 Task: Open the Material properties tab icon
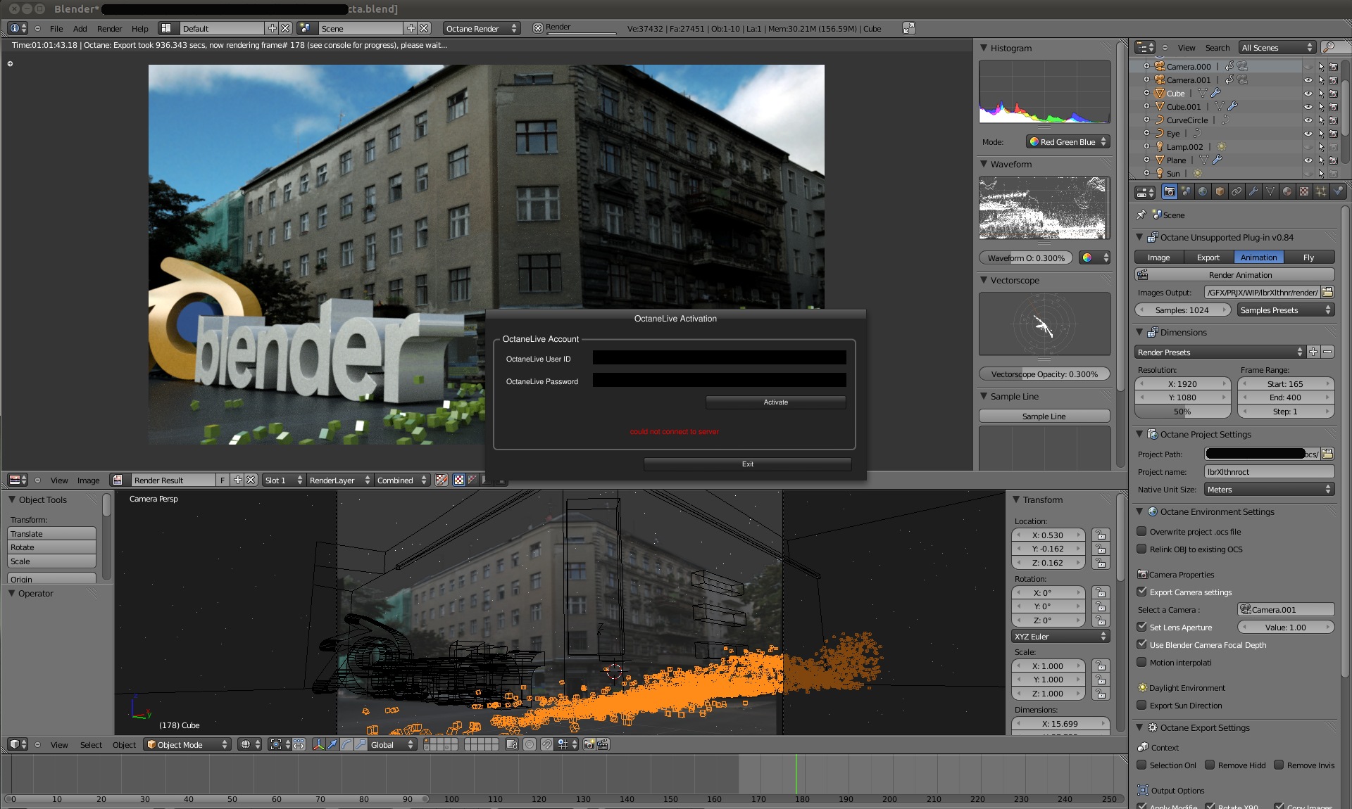(x=1287, y=191)
